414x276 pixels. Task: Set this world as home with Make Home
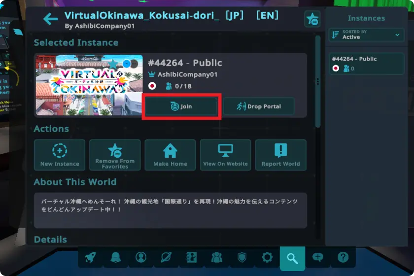(170, 155)
